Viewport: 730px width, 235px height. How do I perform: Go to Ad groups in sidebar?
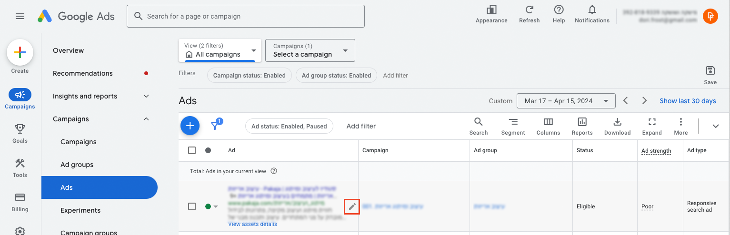point(77,165)
